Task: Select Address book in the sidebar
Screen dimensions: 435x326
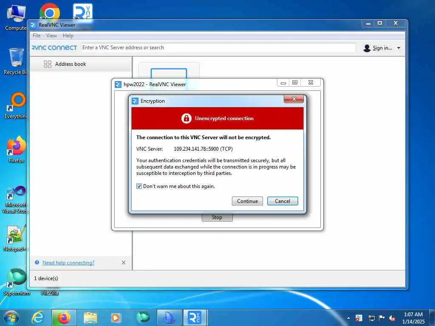Action: [80, 64]
